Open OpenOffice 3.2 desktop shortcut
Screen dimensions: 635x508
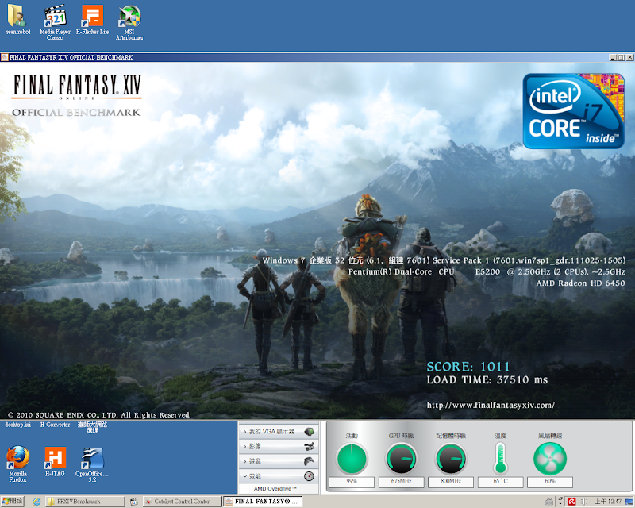click(x=92, y=464)
